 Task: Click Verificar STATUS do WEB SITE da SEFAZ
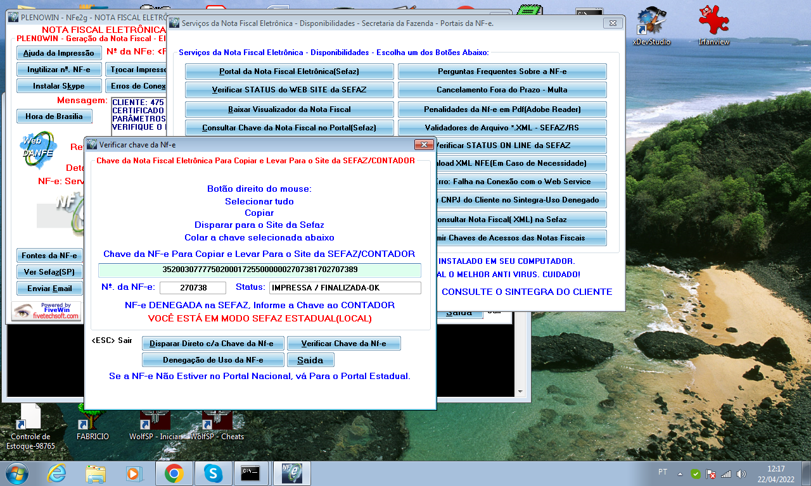click(290, 90)
